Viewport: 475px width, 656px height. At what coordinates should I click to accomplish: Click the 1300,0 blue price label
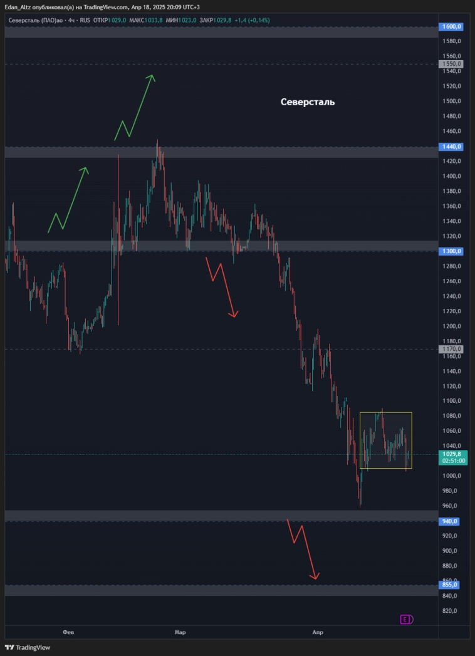click(x=451, y=251)
